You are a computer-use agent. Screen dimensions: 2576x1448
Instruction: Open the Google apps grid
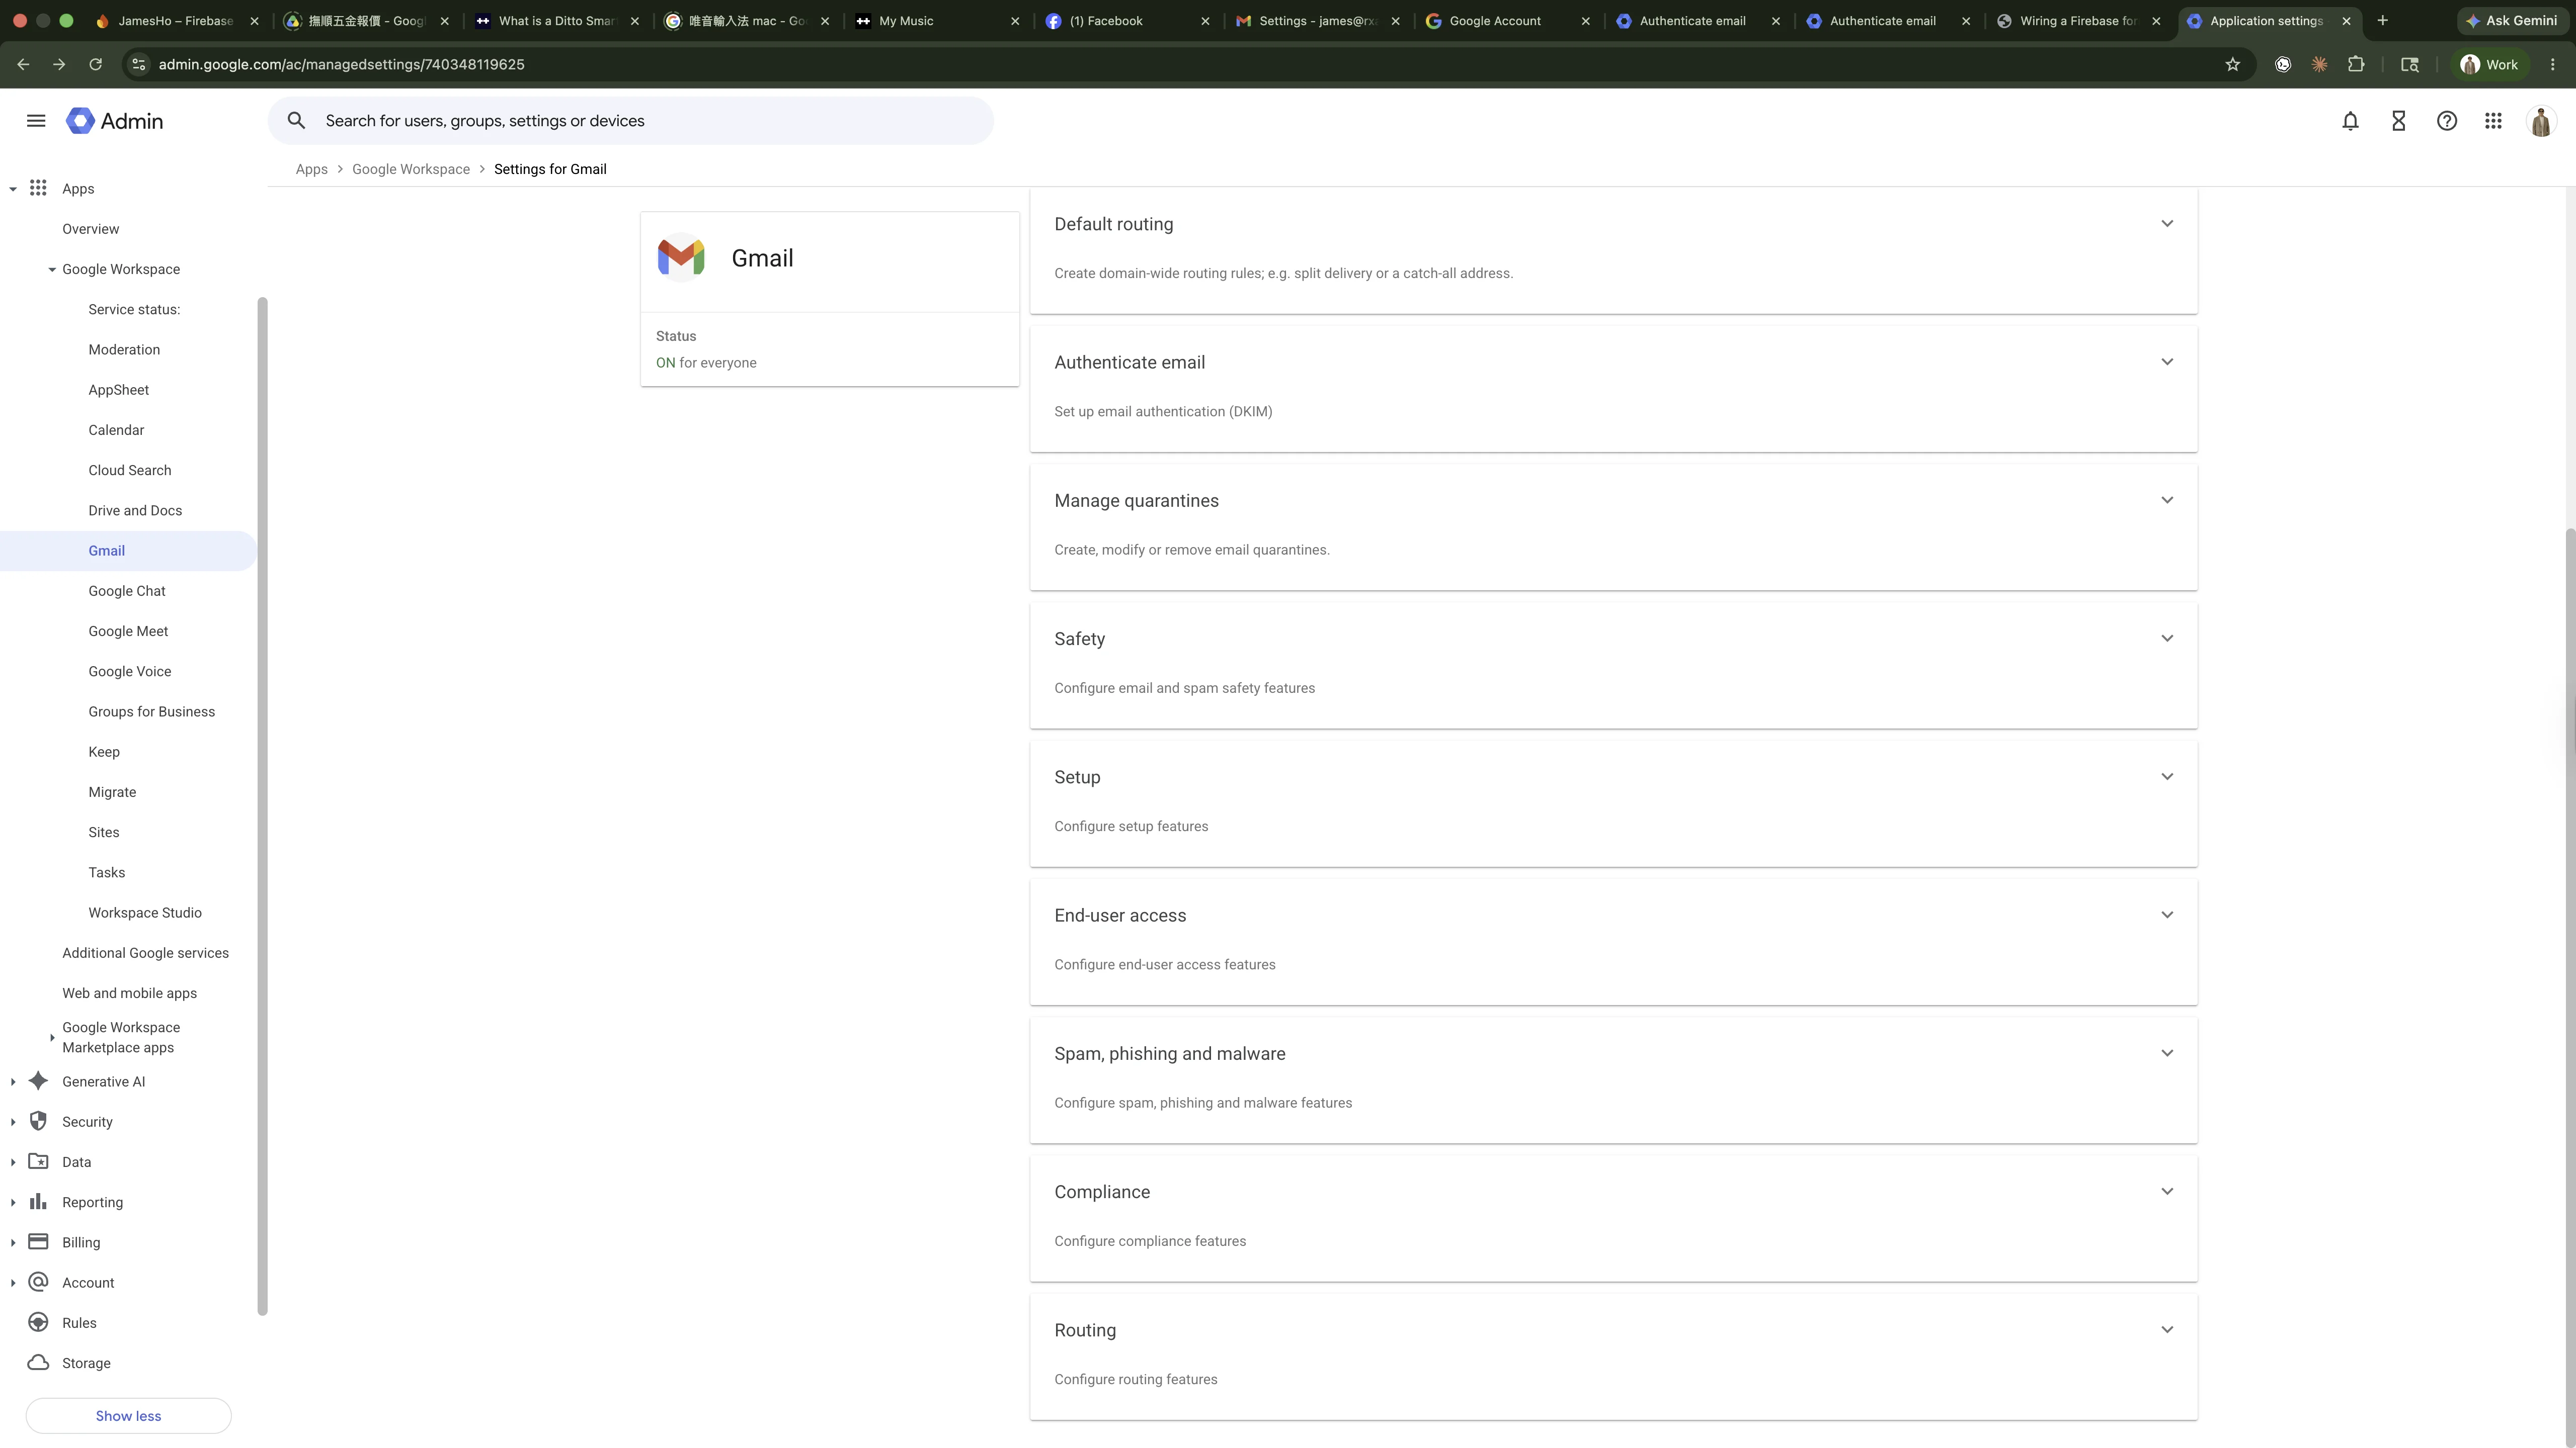click(2493, 121)
